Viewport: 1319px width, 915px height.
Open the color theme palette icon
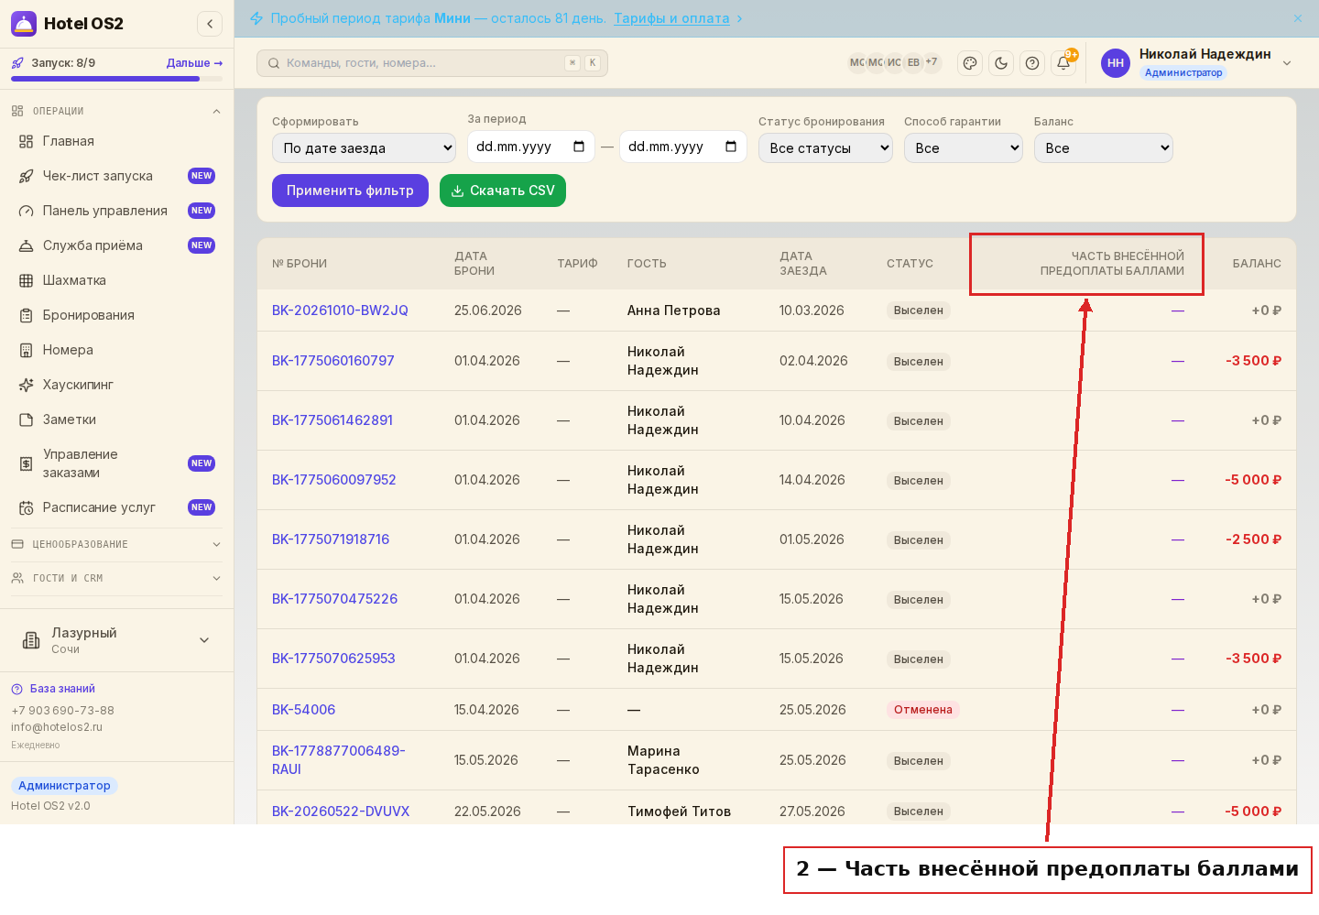[970, 63]
